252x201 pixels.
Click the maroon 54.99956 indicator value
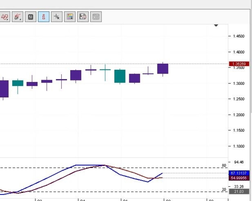pyautogui.click(x=239, y=178)
